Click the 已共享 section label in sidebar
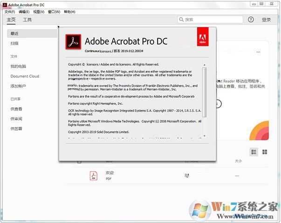The height and width of the screenshot is (223, 281). coord(15,99)
